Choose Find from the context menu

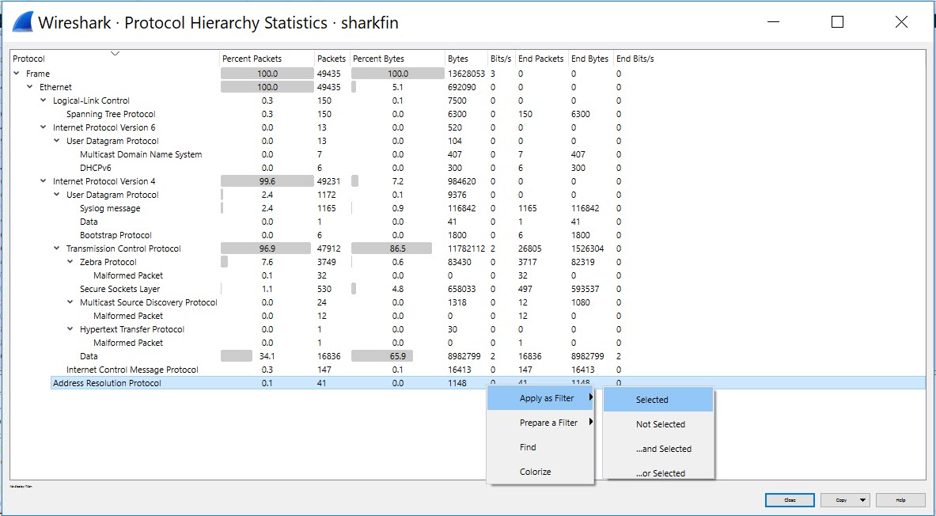click(528, 446)
